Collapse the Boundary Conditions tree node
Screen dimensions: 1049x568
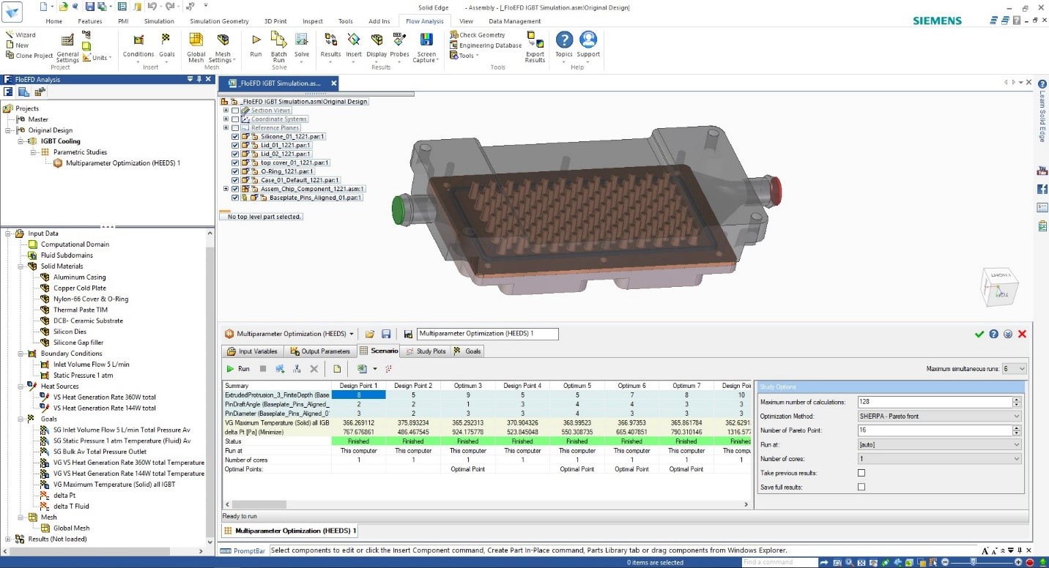21,354
